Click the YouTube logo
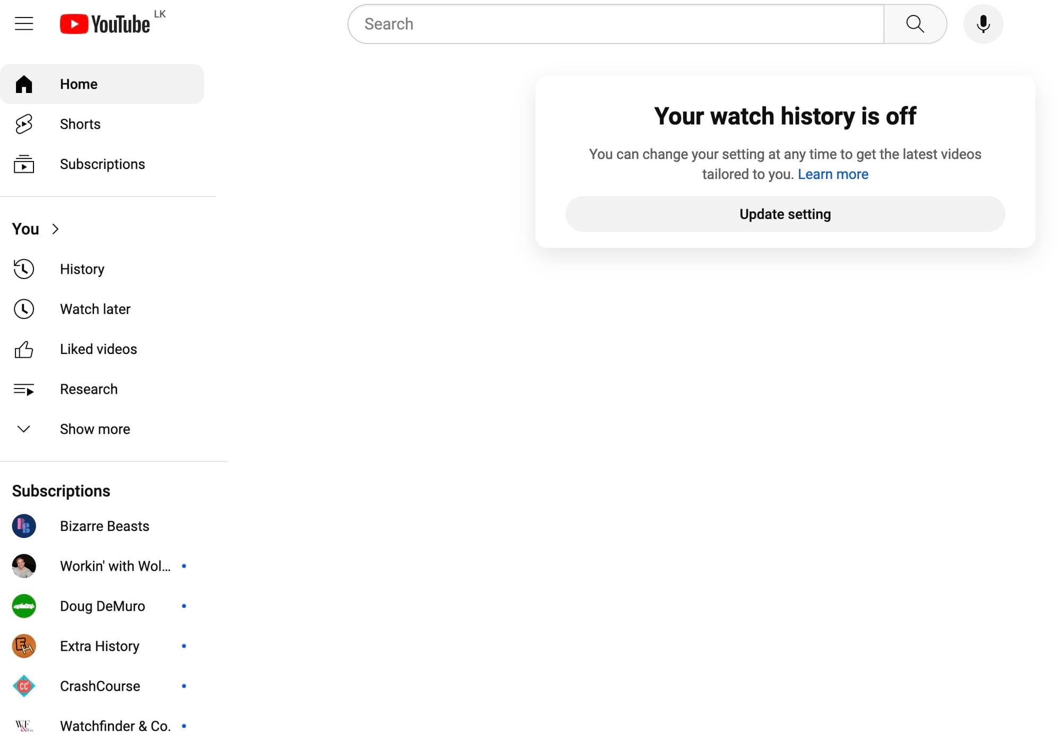This screenshot has height=742, width=1063. 105,24
